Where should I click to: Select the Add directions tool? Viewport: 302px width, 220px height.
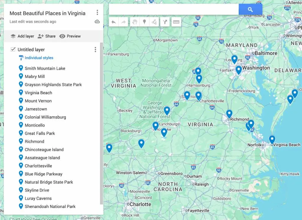[165, 22]
